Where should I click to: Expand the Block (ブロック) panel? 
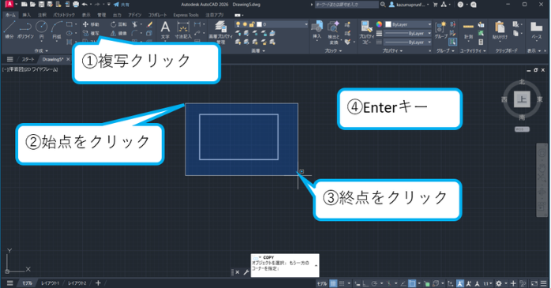[x=333, y=50]
